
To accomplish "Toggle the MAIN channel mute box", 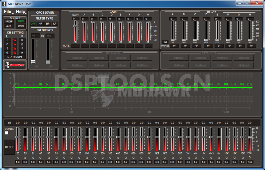I will pyautogui.click(x=75, y=46).
